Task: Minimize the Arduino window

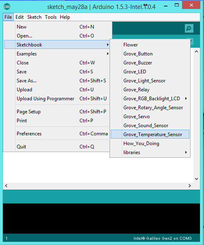Action: point(166,6)
